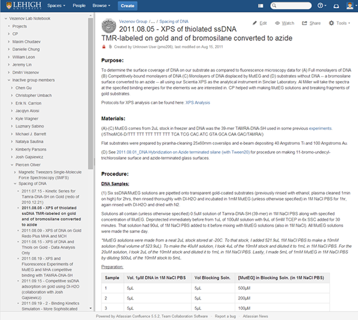Click the pencil Edit icon
358x320 pixels.
click(255, 23)
